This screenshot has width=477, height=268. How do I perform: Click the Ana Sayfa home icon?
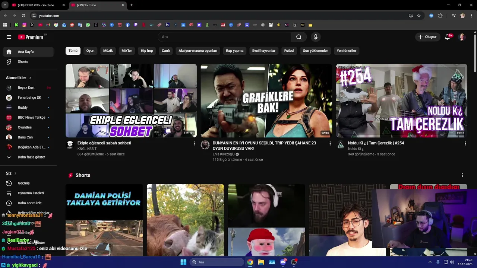click(x=9, y=52)
